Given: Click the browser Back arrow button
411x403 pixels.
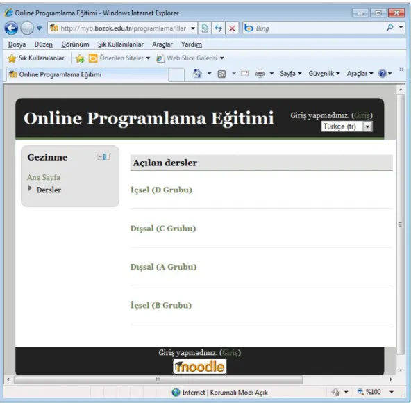Looking at the screenshot, I should click(11, 28).
